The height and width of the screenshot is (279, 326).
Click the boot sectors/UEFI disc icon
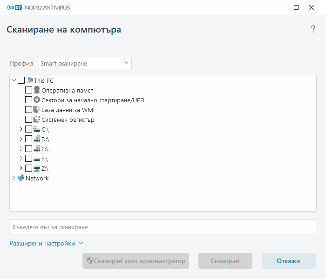click(x=37, y=100)
